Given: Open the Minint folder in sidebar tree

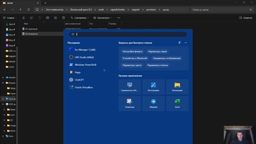Looking at the screenshot, I should point(12,131).
